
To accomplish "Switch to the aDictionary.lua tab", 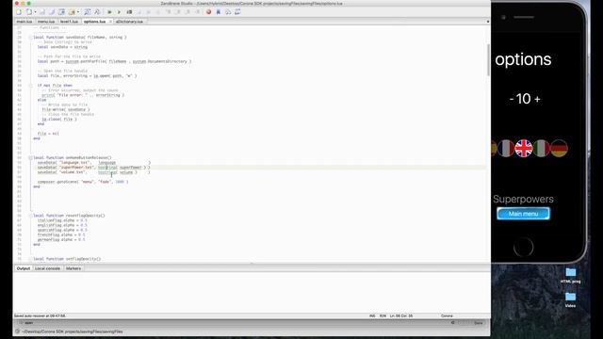I will tap(129, 22).
